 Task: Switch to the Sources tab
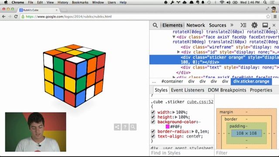point(218,25)
